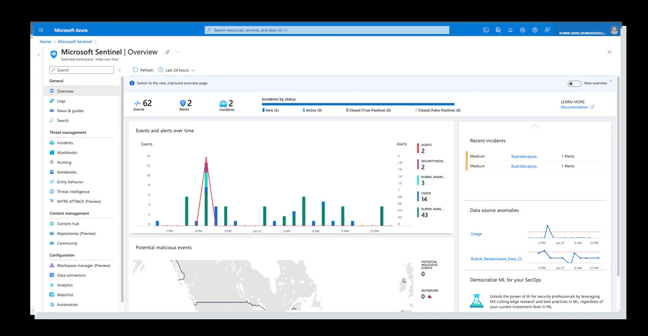
Task: Open the Last 24 hours time dropdown
Action: (177, 70)
